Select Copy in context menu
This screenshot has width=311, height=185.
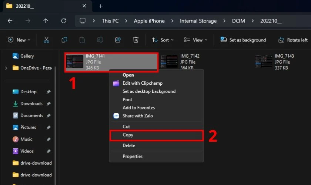[156, 135]
